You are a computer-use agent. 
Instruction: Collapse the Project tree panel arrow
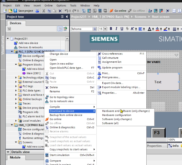click(x=67, y=17)
